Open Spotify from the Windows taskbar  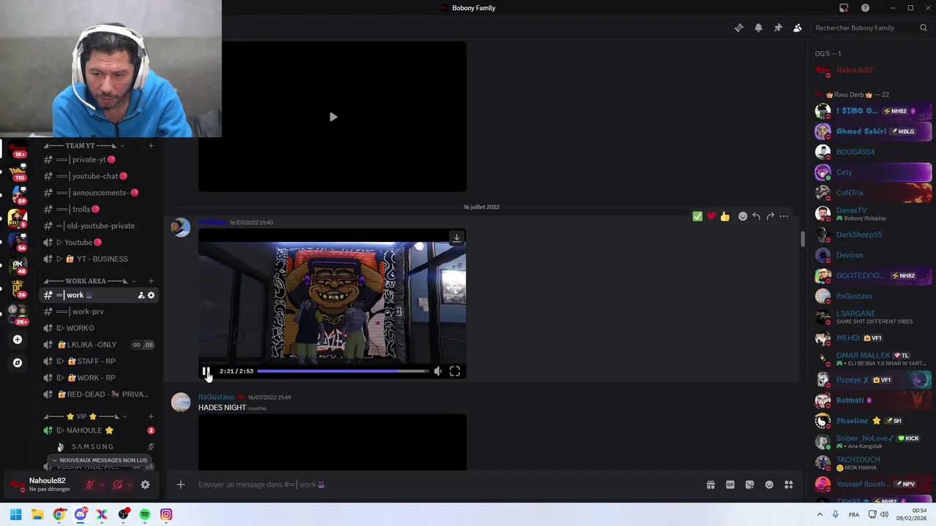pos(145,514)
